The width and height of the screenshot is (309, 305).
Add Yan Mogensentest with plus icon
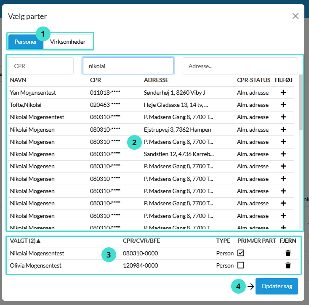[x=283, y=93]
